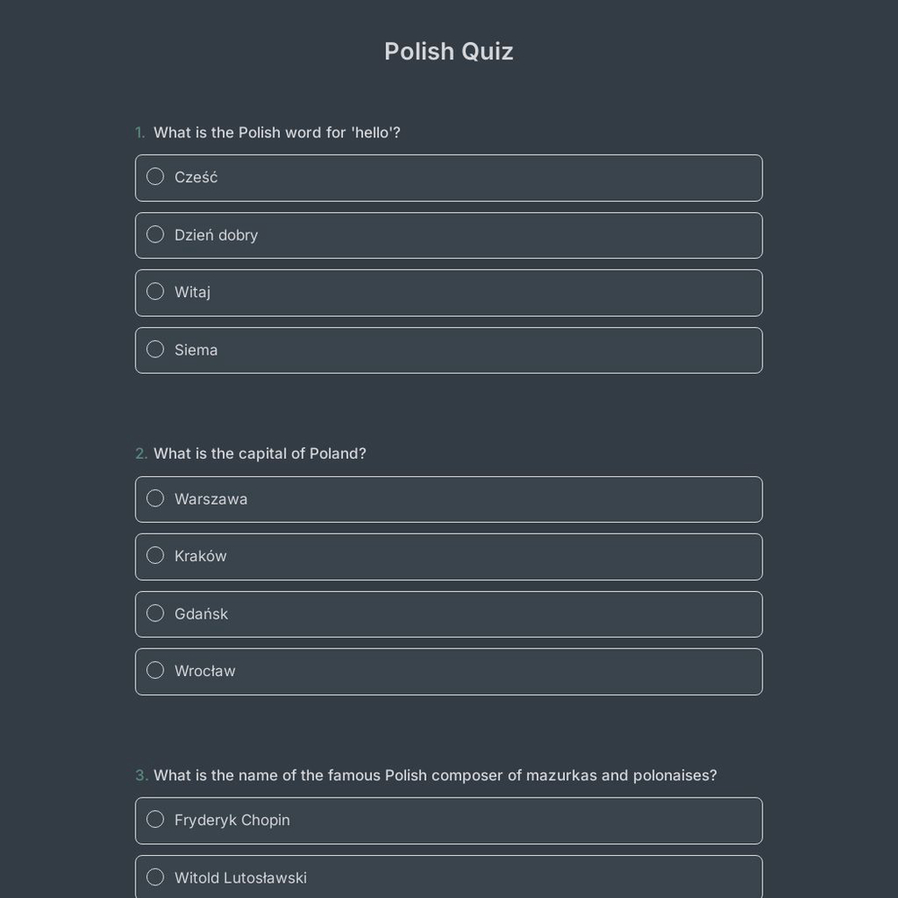Click the Cześć answer row
Image resolution: width=898 pixels, height=898 pixels.
449,177
